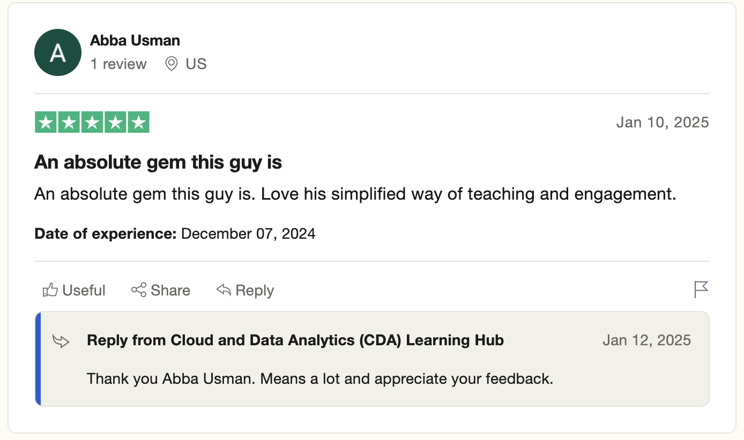Click the "US" country label
This screenshot has height=440, width=744.
click(196, 64)
